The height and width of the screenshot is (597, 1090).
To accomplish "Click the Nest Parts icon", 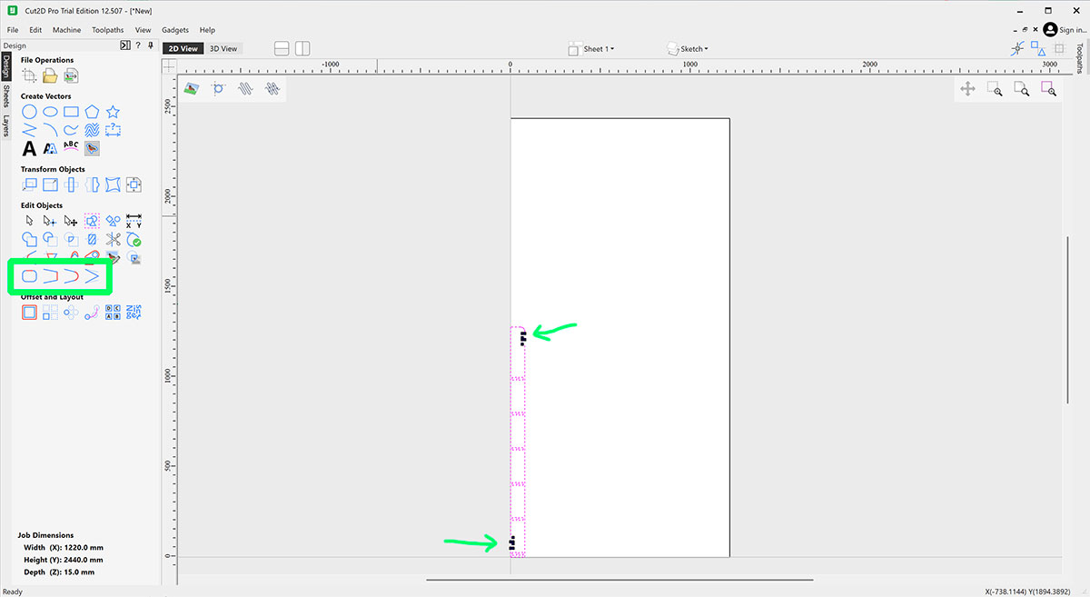I will (x=134, y=312).
